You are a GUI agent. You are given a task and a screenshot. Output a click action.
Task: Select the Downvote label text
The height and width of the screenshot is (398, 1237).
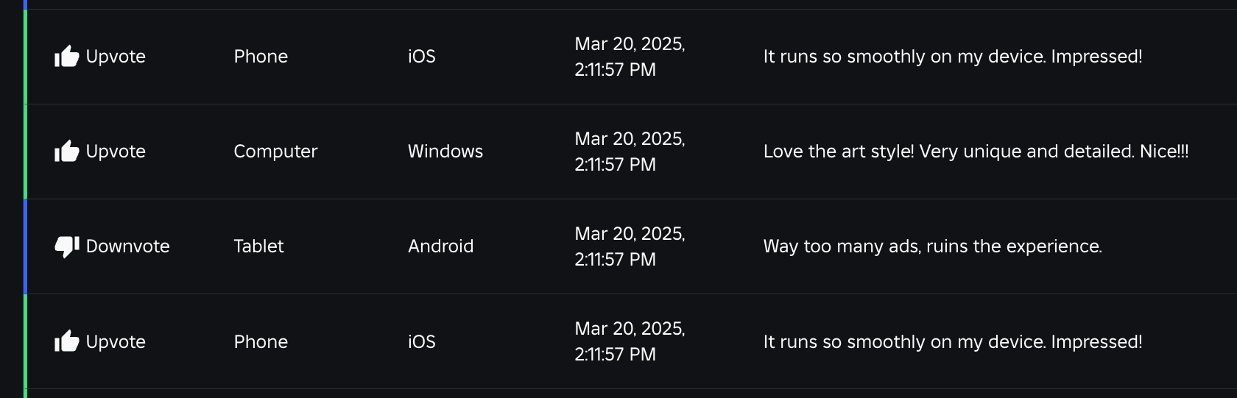click(x=128, y=246)
